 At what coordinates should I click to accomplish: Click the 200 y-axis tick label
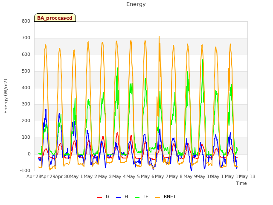point(26,121)
